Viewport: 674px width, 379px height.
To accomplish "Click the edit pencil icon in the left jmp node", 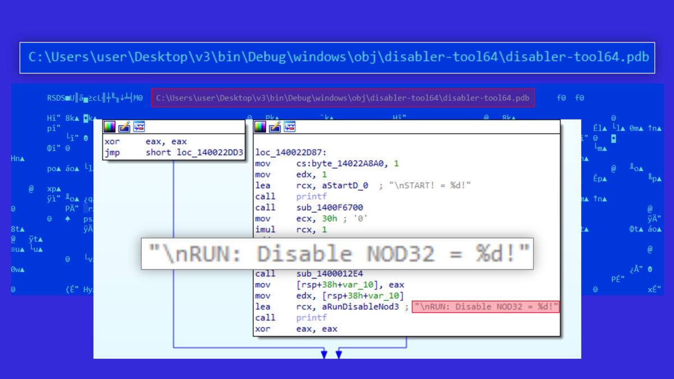I will [x=124, y=127].
